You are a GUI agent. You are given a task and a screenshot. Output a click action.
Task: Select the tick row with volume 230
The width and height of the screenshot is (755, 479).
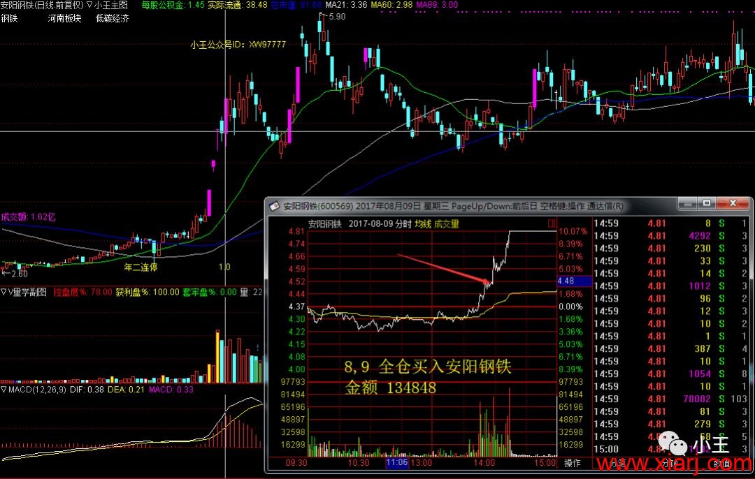tap(670, 248)
